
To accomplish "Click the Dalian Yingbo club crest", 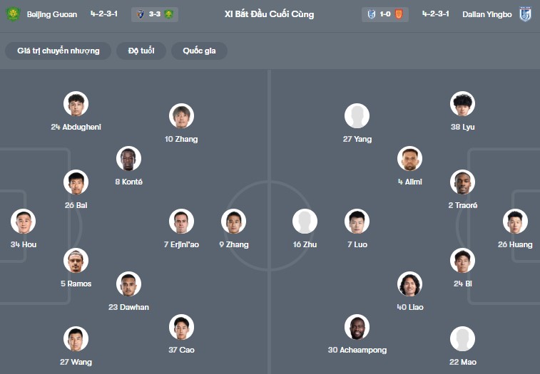I will coord(525,14).
